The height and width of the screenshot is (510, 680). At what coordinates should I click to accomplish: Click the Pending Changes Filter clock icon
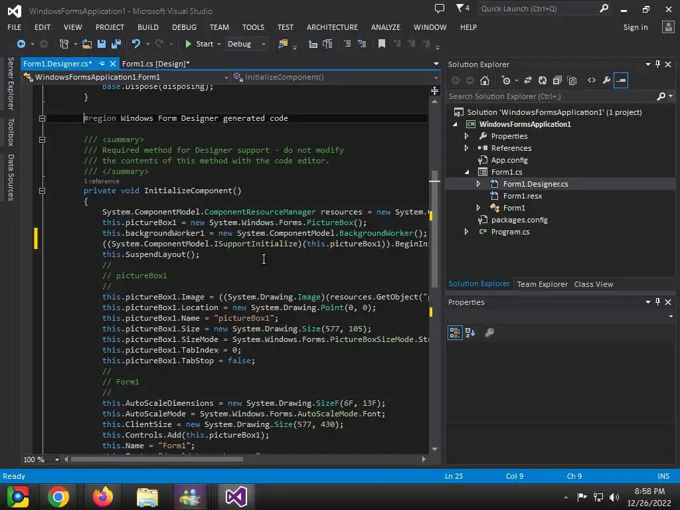(505, 80)
